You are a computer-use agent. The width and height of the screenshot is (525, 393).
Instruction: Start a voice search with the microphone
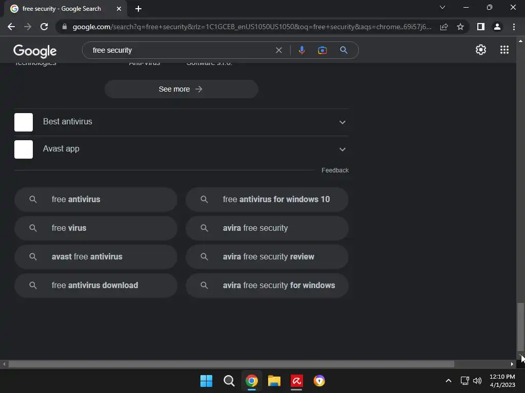(301, 50)
